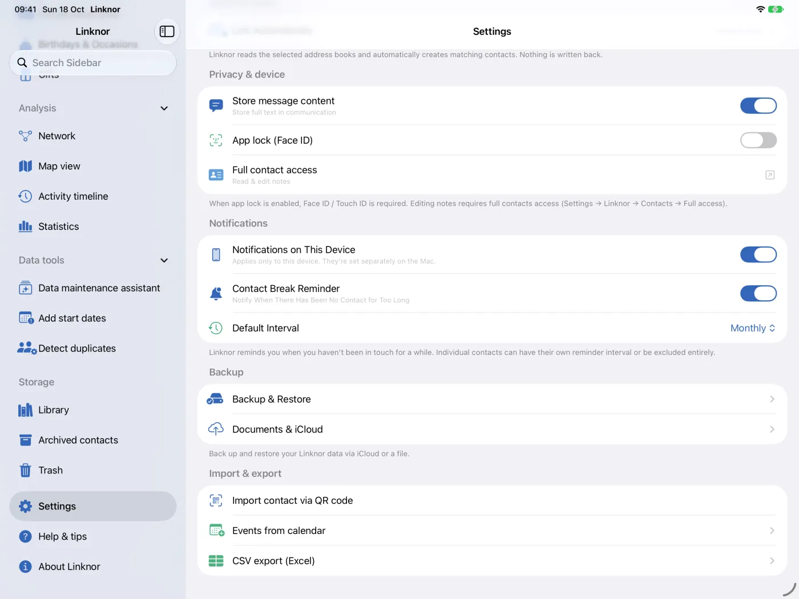Open Backup & Restore chevron
799x599 pixels.
772,399
